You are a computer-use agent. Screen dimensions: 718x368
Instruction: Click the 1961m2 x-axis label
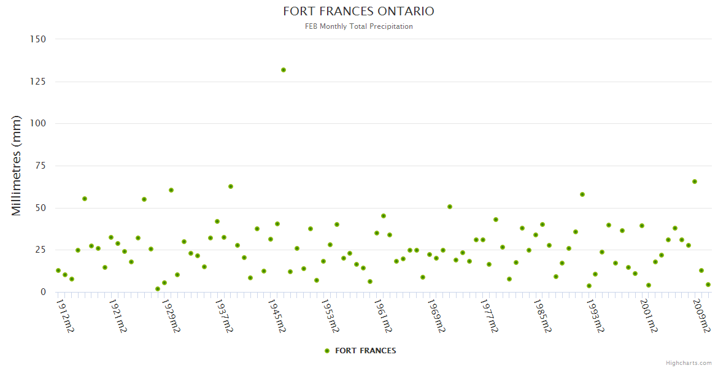click(x=383, y=315)
